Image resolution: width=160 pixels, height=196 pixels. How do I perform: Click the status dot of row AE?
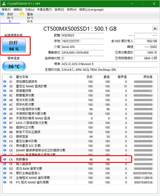point(5,114)
